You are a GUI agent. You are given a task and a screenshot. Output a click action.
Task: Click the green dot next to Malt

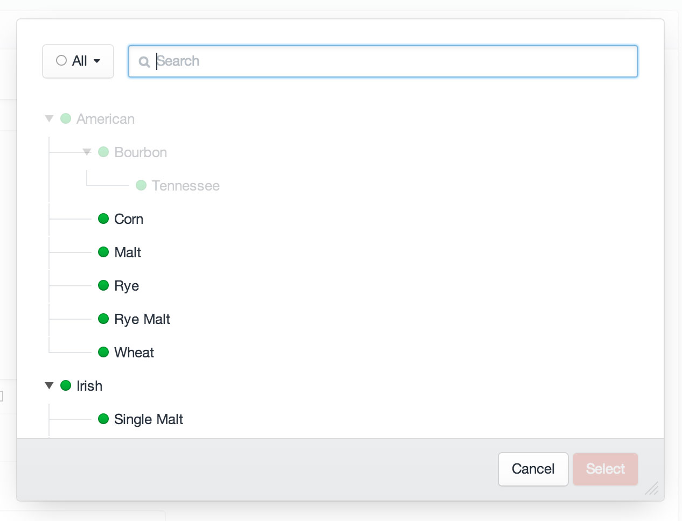point(103,252)
